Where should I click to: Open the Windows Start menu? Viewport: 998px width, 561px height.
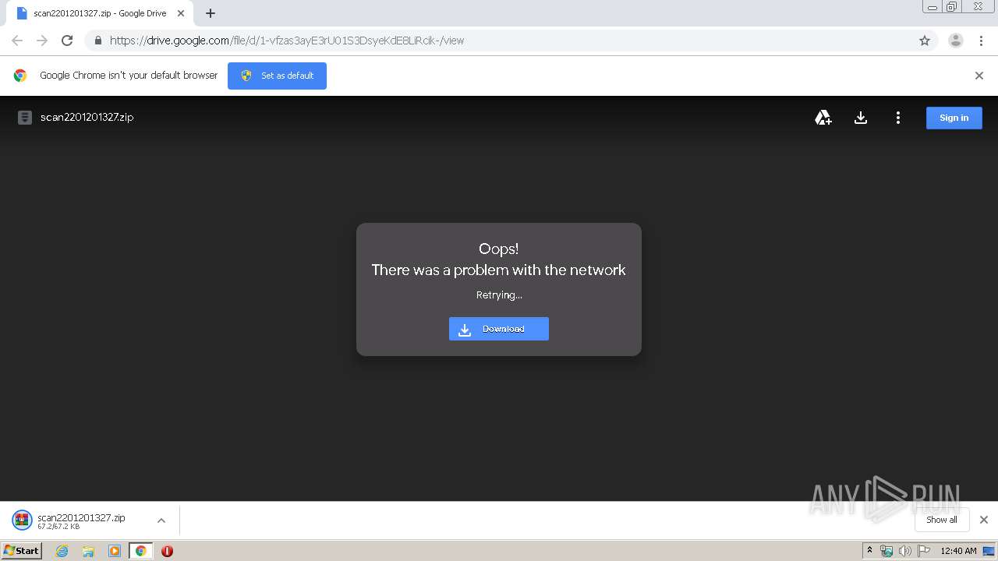click(x=22, y=550)
